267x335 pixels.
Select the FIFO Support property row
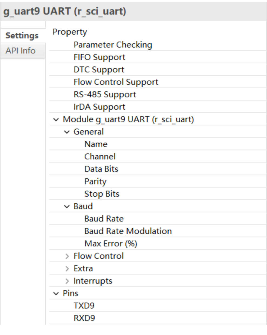point(158,57)
